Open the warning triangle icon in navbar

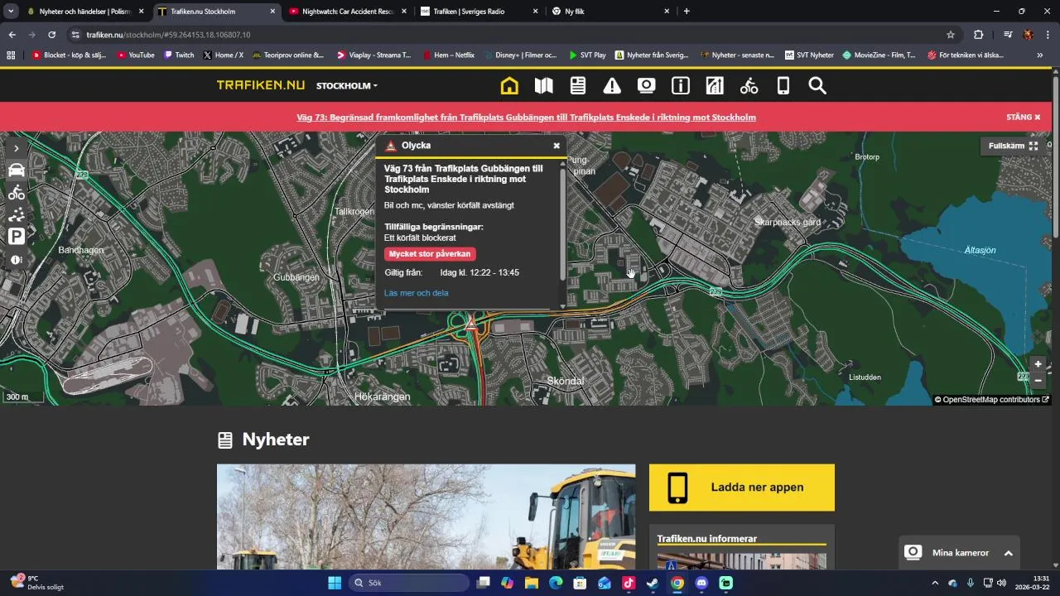(x=612, y=86)
